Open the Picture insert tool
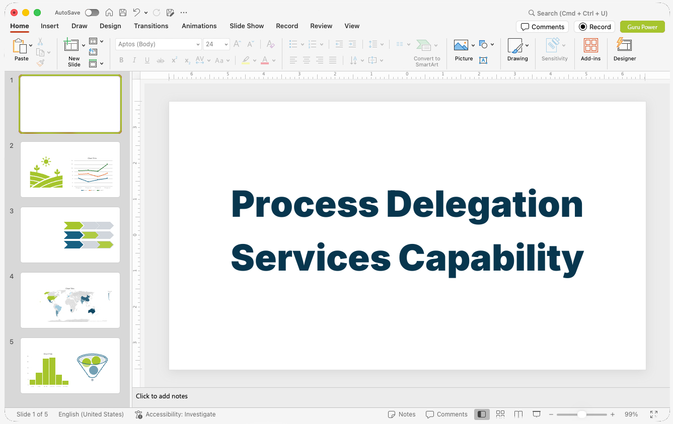 point(461,45)
